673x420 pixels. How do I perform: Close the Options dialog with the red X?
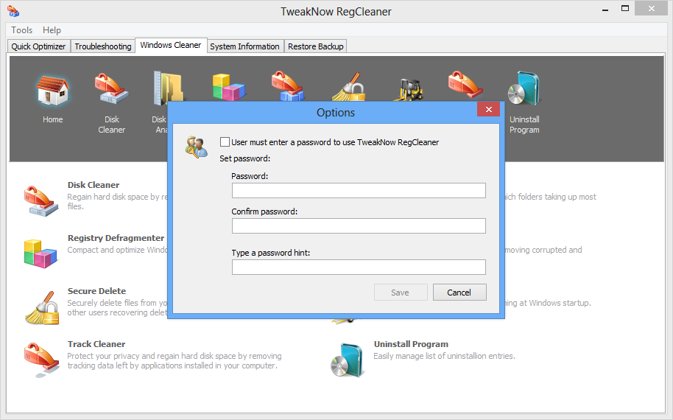click(x=488, y=110)
